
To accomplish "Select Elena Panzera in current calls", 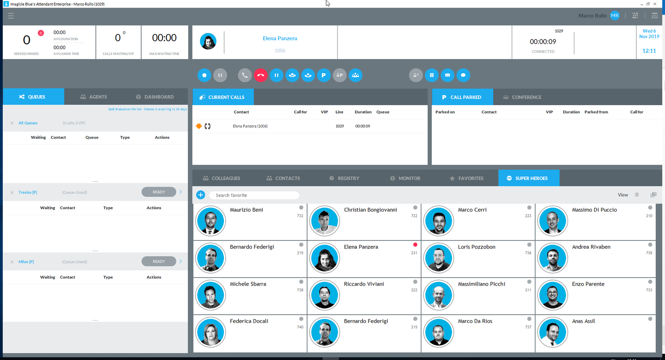I will (x=250, y=126).
